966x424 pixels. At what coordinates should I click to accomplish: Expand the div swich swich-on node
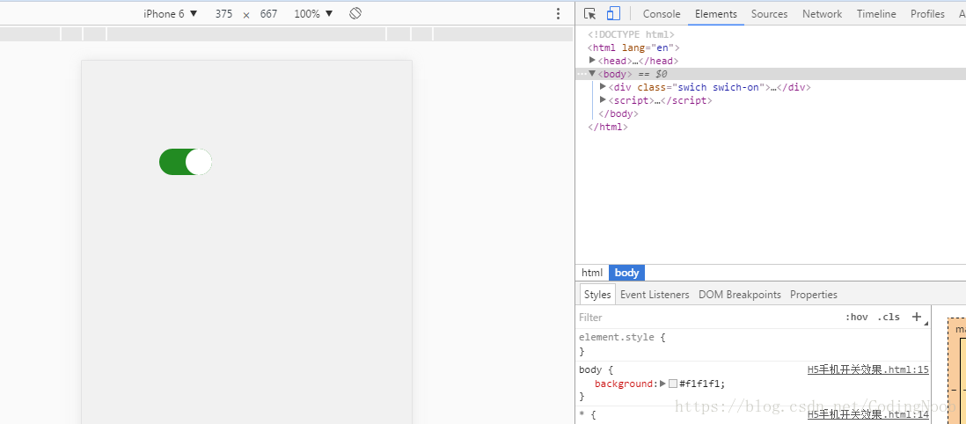tap(604, 86)
